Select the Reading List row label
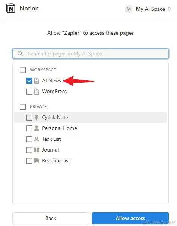 (x=56, y=160)
